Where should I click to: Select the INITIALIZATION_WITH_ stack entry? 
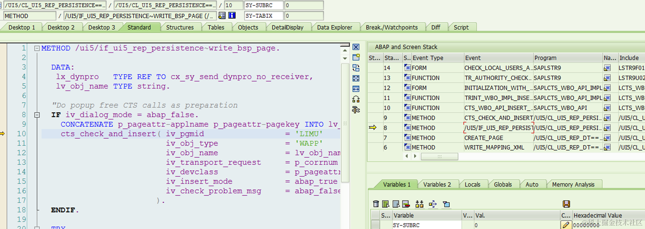point(498,88)
